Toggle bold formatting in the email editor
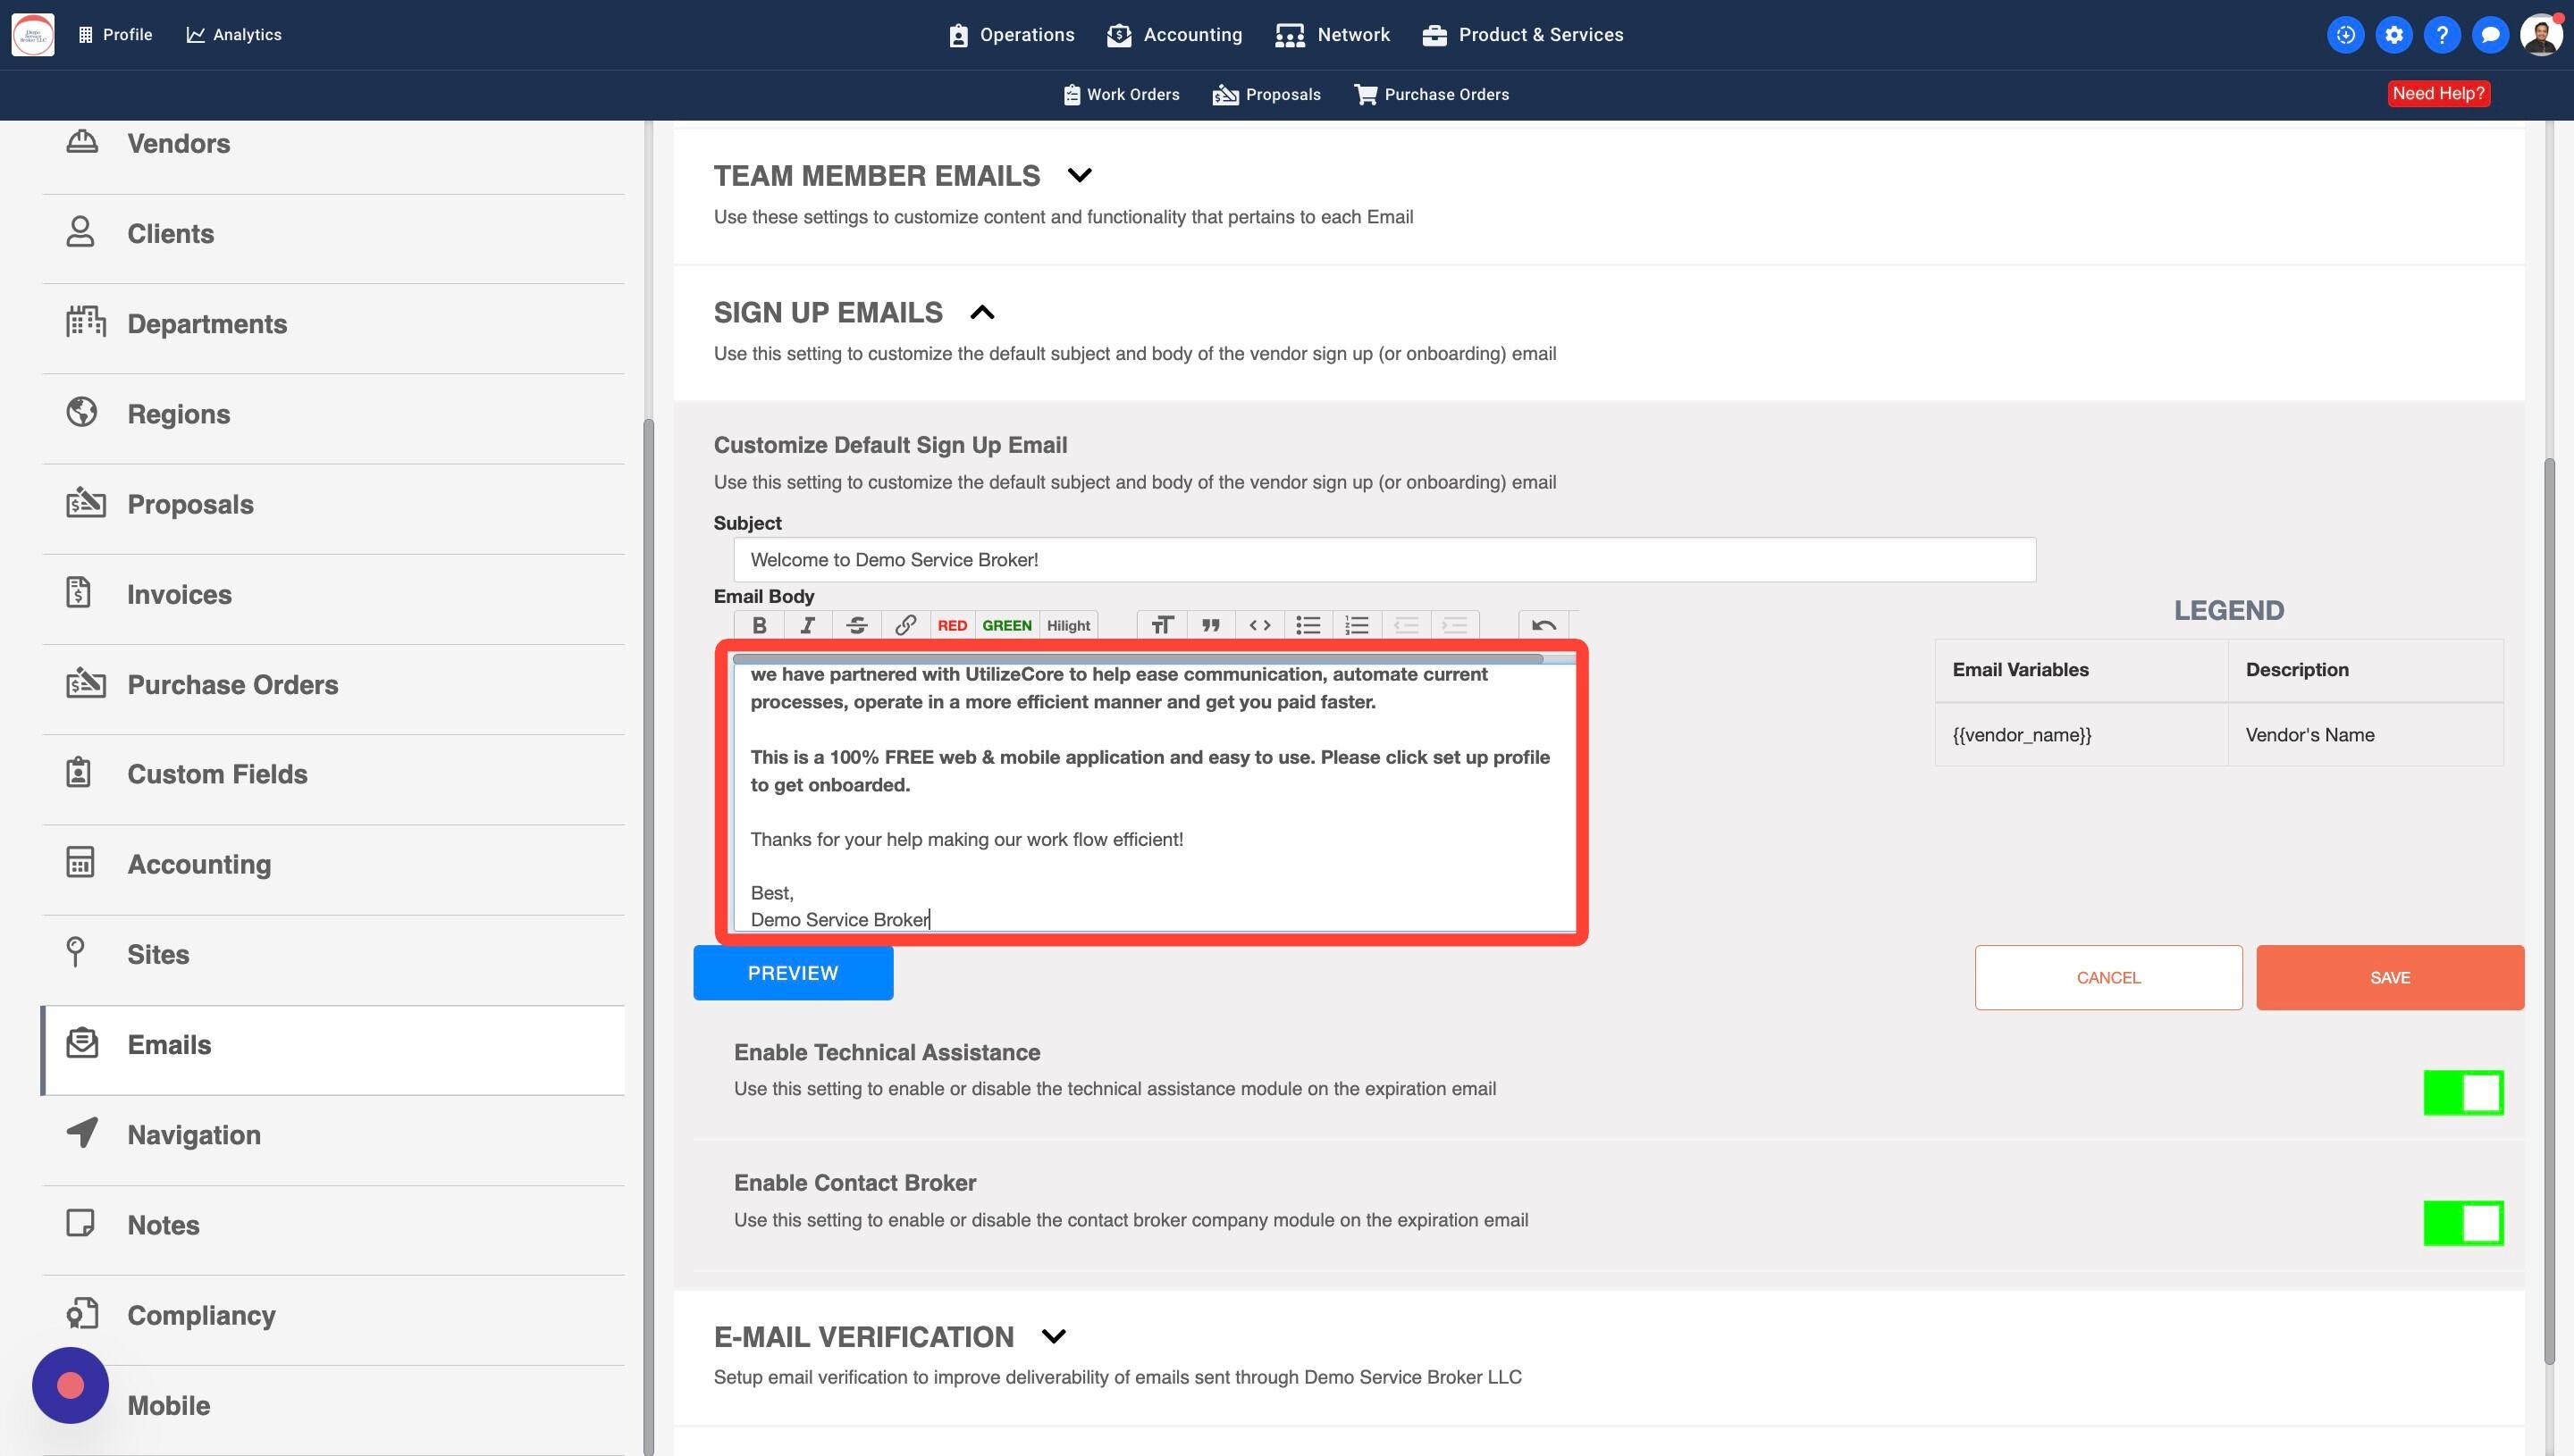Screen dimensions: 2574x1456 click(x=760, y=625)
